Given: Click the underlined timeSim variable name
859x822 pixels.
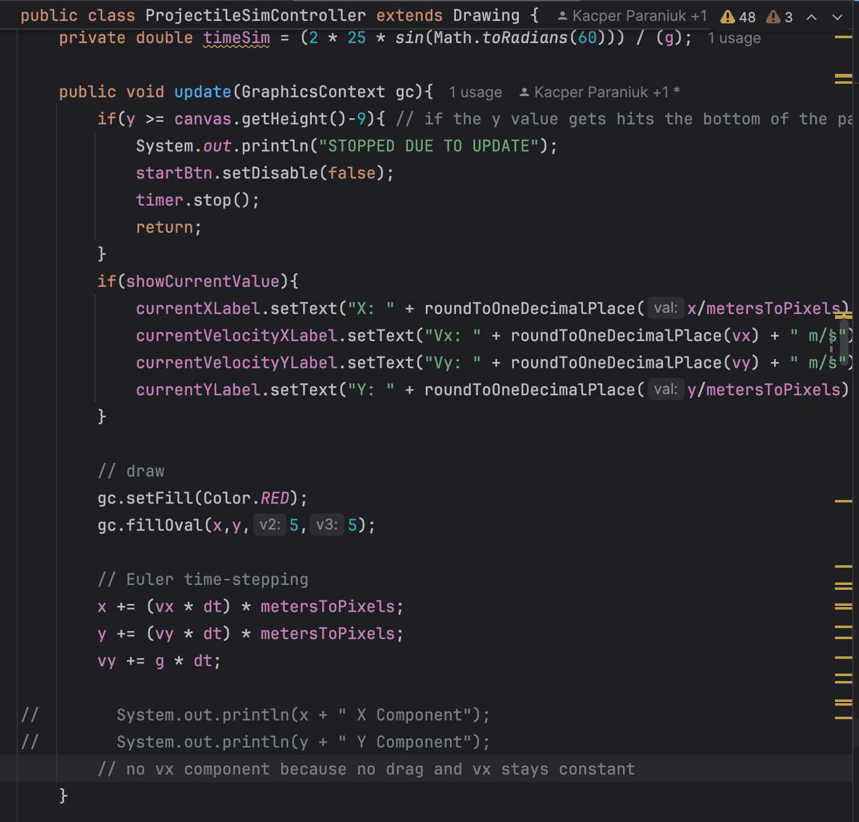Looking at the screenshot, I should pos(236,38).
